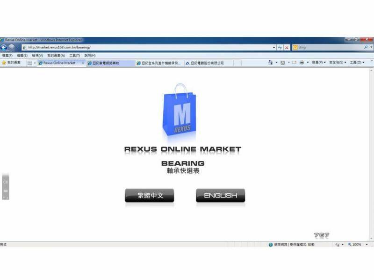Expand the tab list dropdown arrow

[x=35, y=63]
